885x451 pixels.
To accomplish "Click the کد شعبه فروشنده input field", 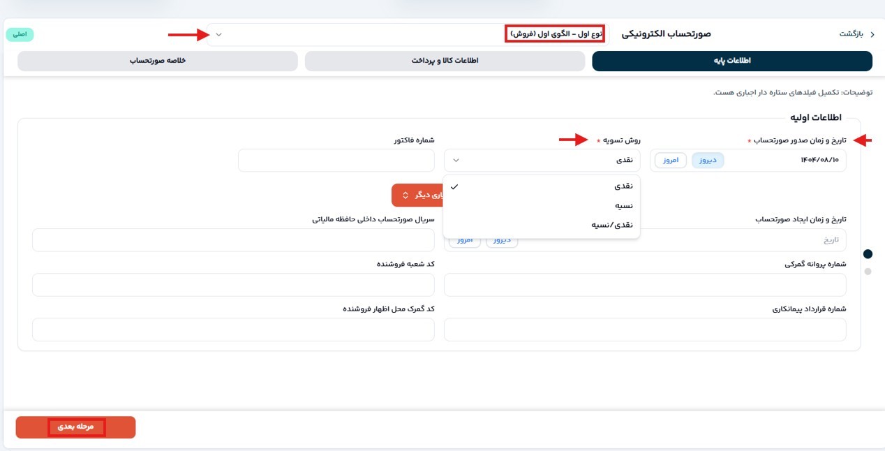I will 233,285.
